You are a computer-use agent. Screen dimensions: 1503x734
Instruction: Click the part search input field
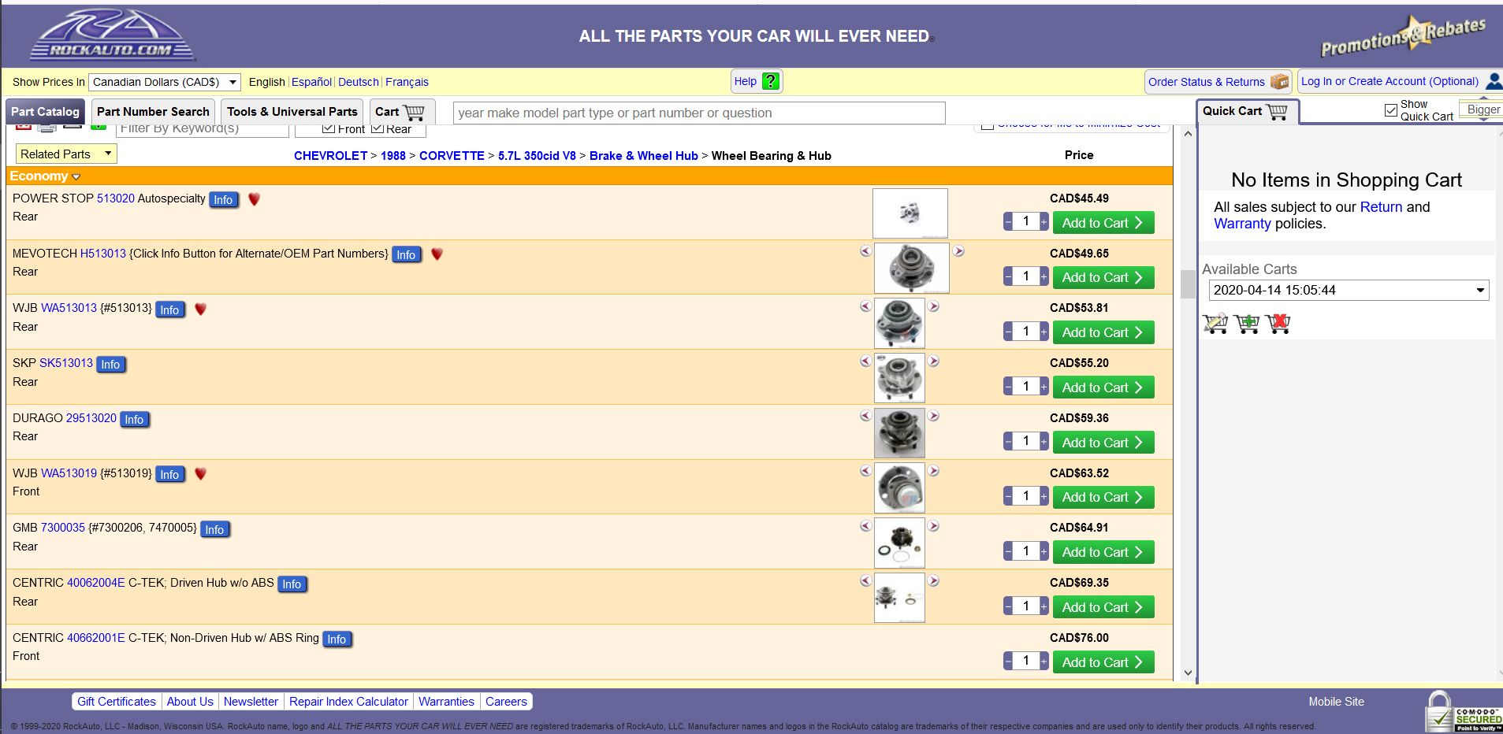698,113
